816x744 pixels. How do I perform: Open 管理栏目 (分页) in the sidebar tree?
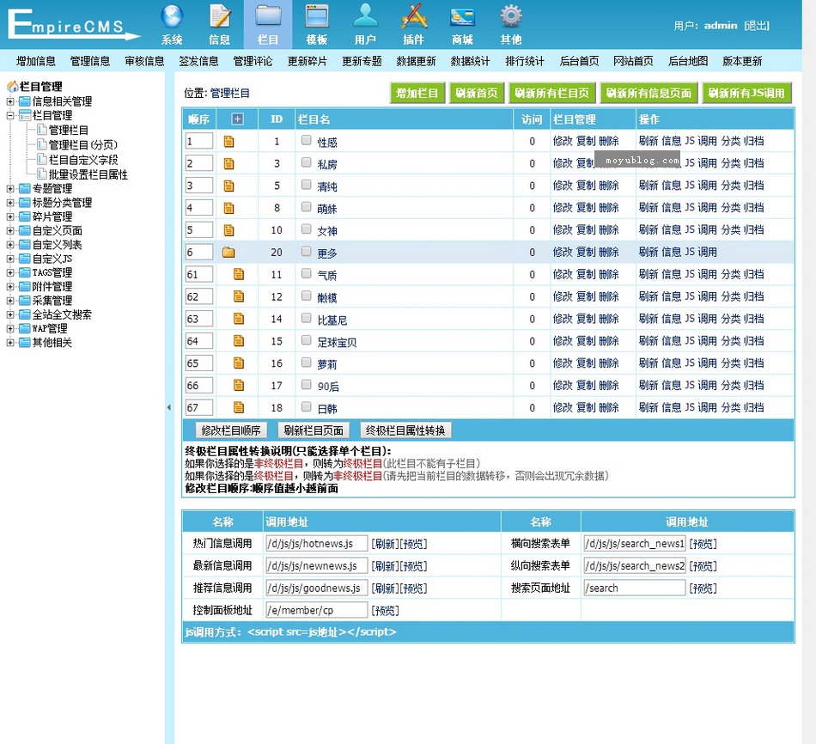pyautogui.click(x=83, y=144)
